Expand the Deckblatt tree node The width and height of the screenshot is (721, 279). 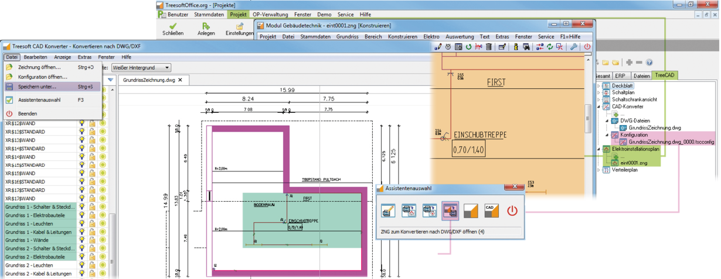pos(598,86)
